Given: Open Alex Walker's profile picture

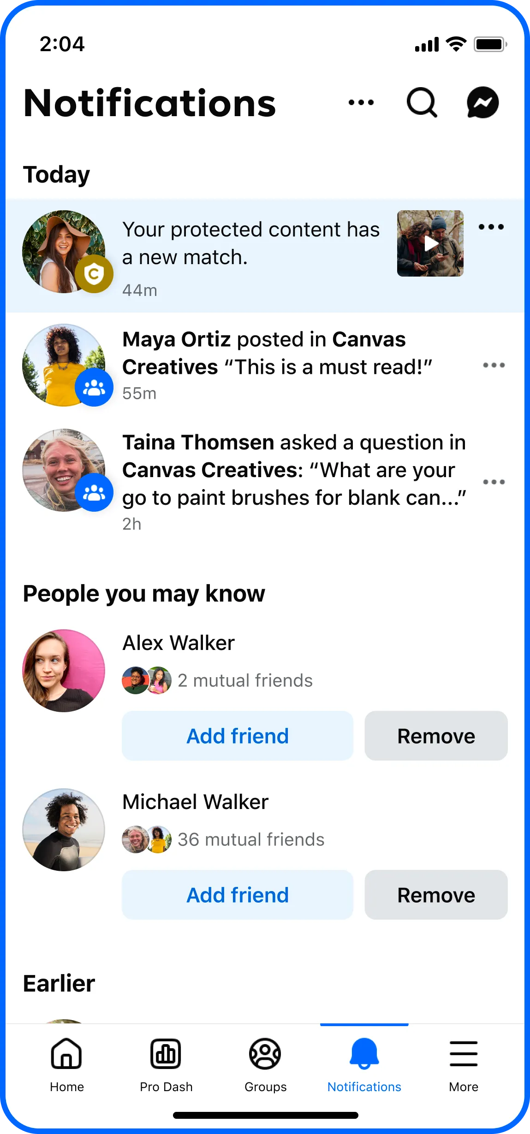Looking at the screenshot, I should coord(64,671).
